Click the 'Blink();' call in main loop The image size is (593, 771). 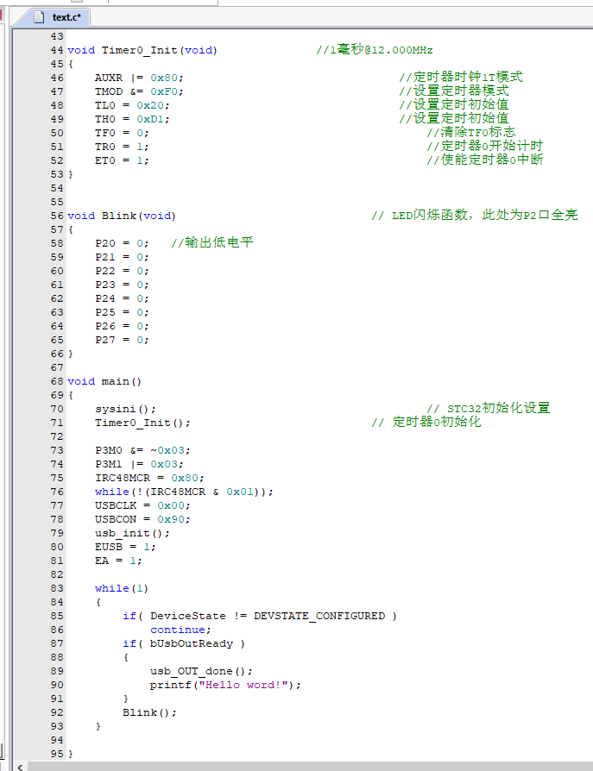[149, 712]
